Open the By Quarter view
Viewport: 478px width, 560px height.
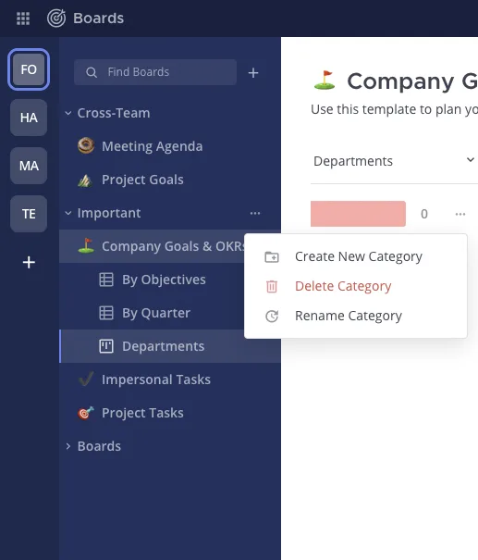tap(170, 313)
